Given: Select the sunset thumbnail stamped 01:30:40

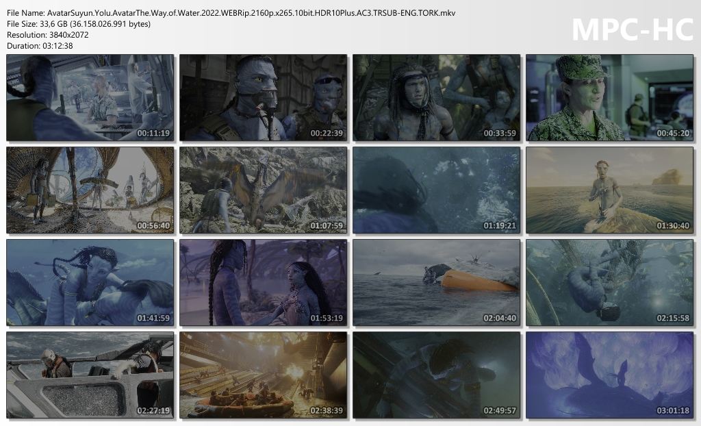Looking at the screenshot, I should (x=610, y=190).
